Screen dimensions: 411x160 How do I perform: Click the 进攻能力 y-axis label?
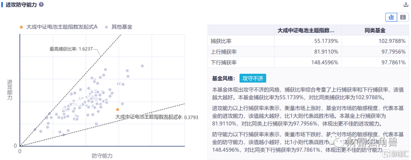10,90
